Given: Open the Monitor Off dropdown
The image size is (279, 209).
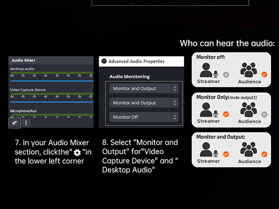Looking at the screenshot, I should [x=144, y=117].
